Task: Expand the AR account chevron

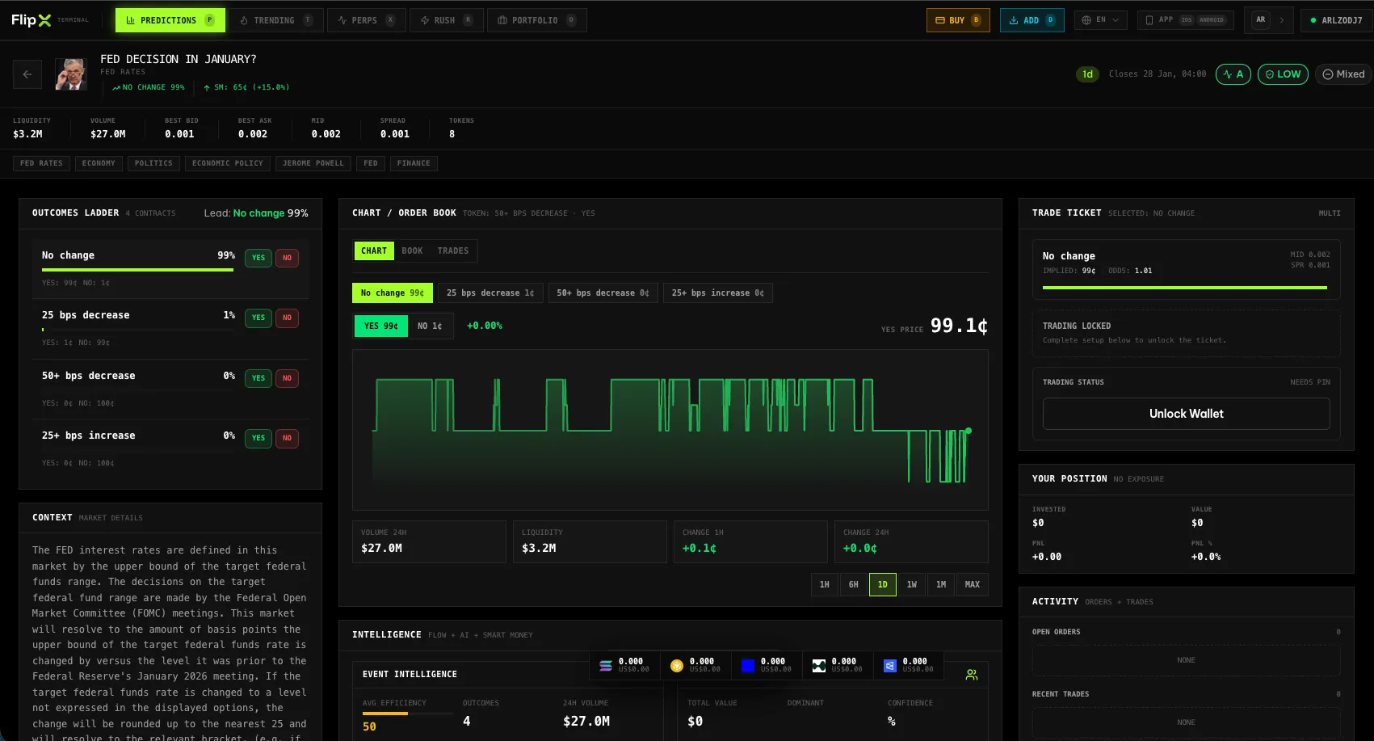Action: pos(1280,20)
